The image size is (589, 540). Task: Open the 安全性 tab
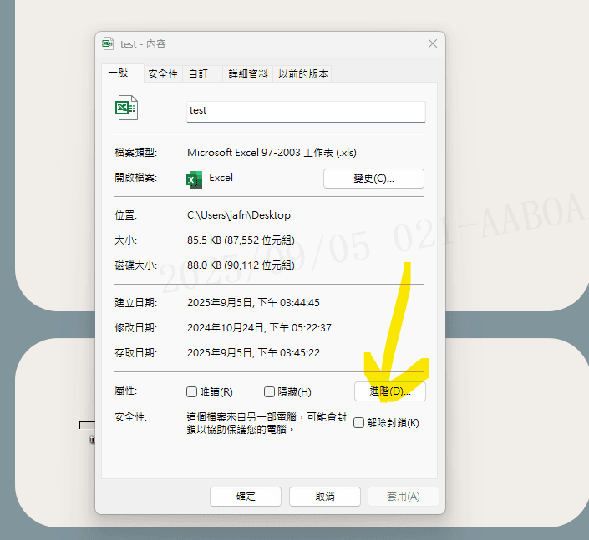point(163,74)
